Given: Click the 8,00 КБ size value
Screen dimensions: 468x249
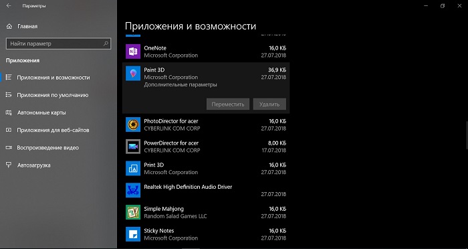Looking at the screenshot, I should pos(277,143).
